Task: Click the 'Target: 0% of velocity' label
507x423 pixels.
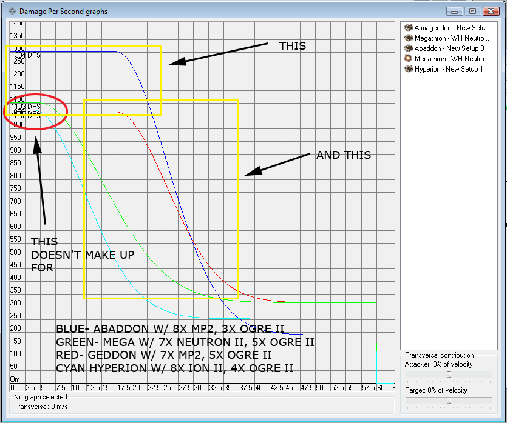Action: [x=436, y=390]
